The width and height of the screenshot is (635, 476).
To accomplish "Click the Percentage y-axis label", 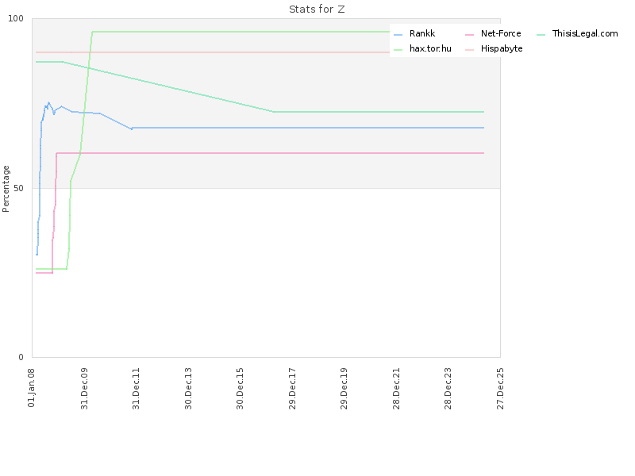I will click(x=6, y=188).
